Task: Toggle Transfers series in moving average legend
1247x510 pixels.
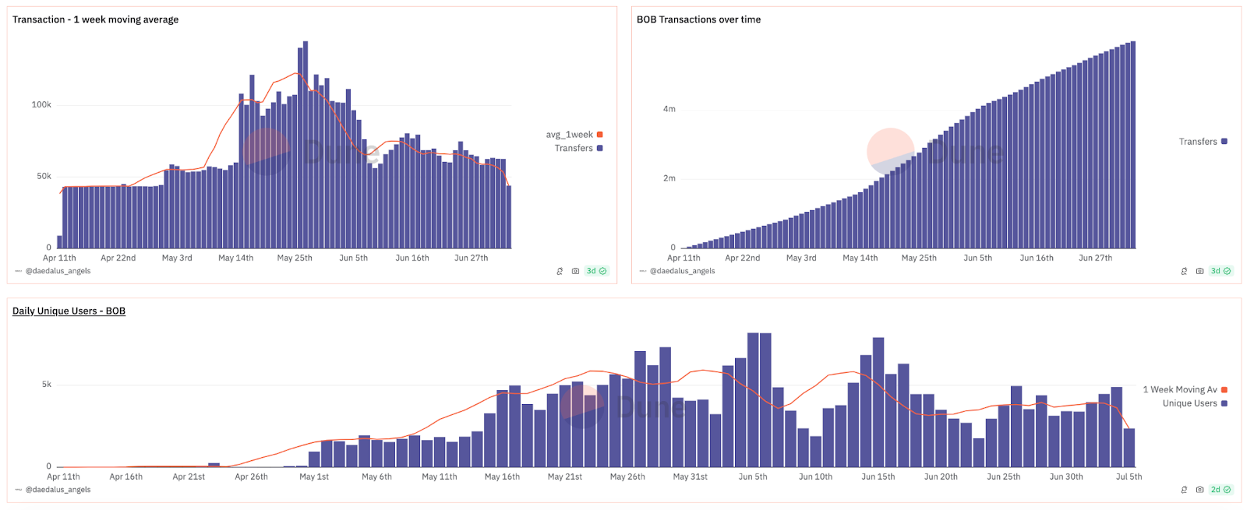Action: click(x=574, y=148)
